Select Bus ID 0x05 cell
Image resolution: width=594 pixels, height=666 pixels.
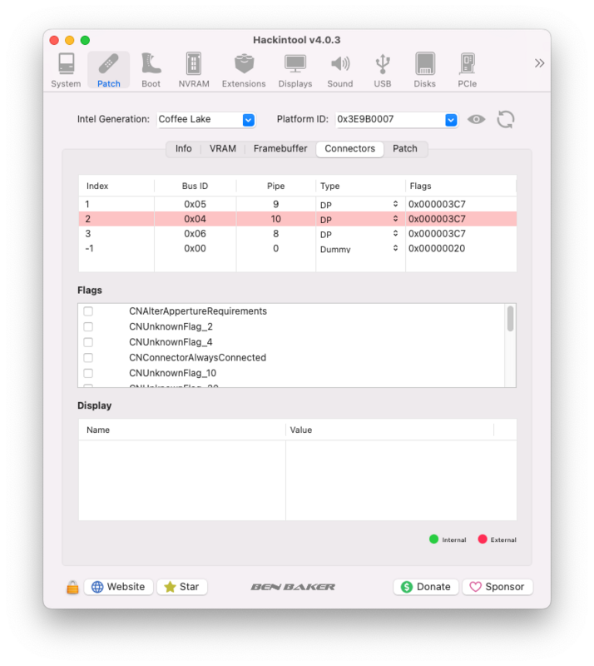click(x=195, y=204)
